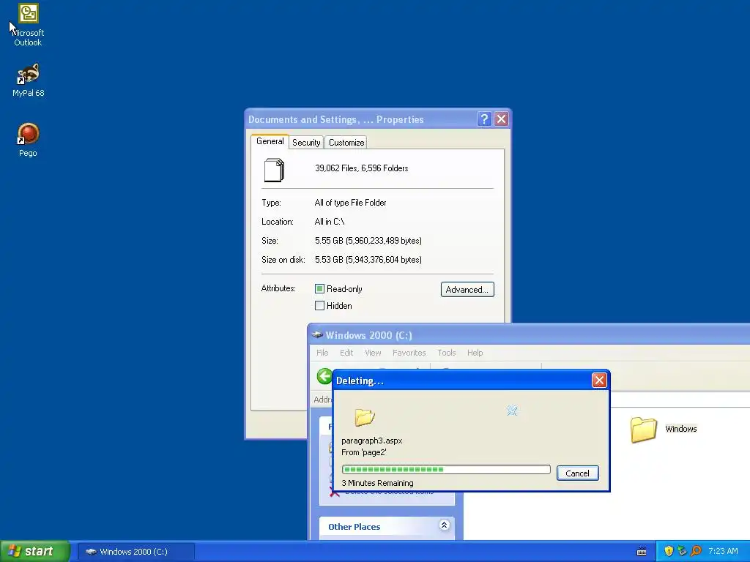Click the deletion progress bar

pyautogui.click(x=446, y=469)
